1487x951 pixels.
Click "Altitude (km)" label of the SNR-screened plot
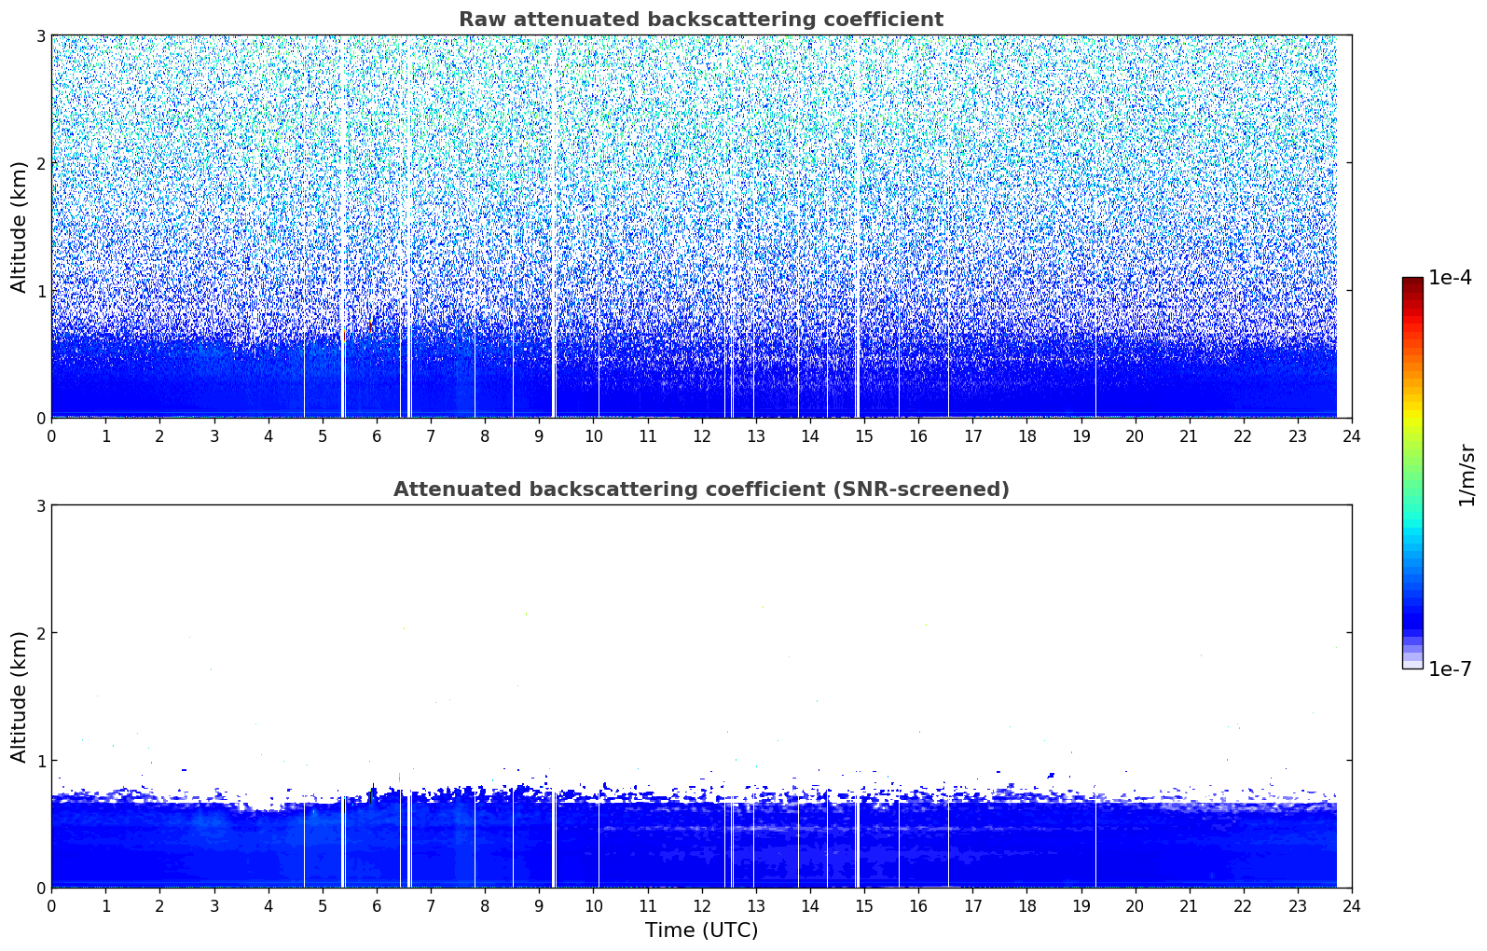coord(20,696)
